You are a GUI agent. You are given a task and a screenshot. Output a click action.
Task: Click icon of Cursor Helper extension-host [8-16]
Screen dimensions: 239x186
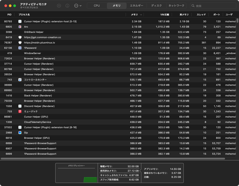click(x=20, y=127)
